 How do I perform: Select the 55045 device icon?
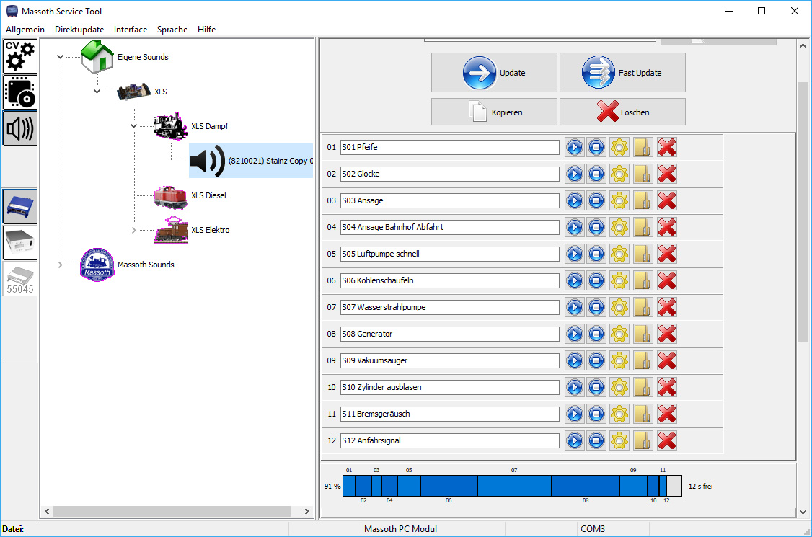(x=20, y=279)
